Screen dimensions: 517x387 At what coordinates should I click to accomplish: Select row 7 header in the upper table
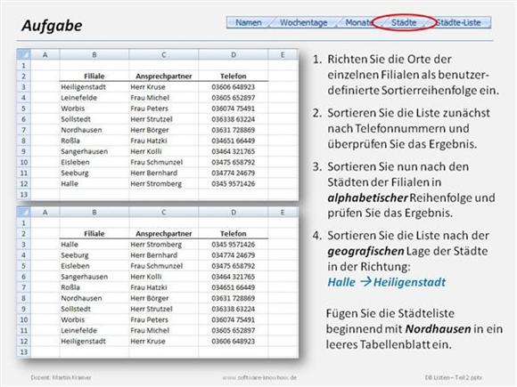click(x=24, y=130)
